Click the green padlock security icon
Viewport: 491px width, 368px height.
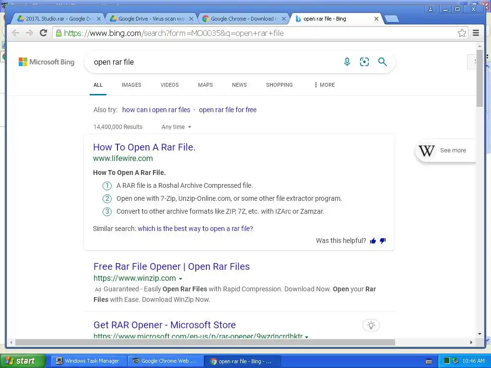[58, 33]
